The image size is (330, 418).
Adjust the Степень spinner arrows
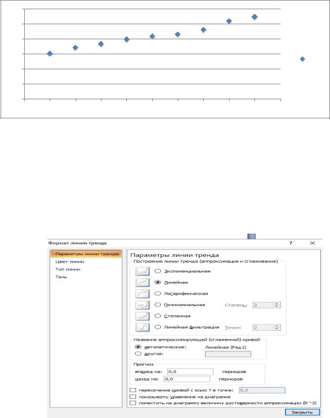pos(277,305)
